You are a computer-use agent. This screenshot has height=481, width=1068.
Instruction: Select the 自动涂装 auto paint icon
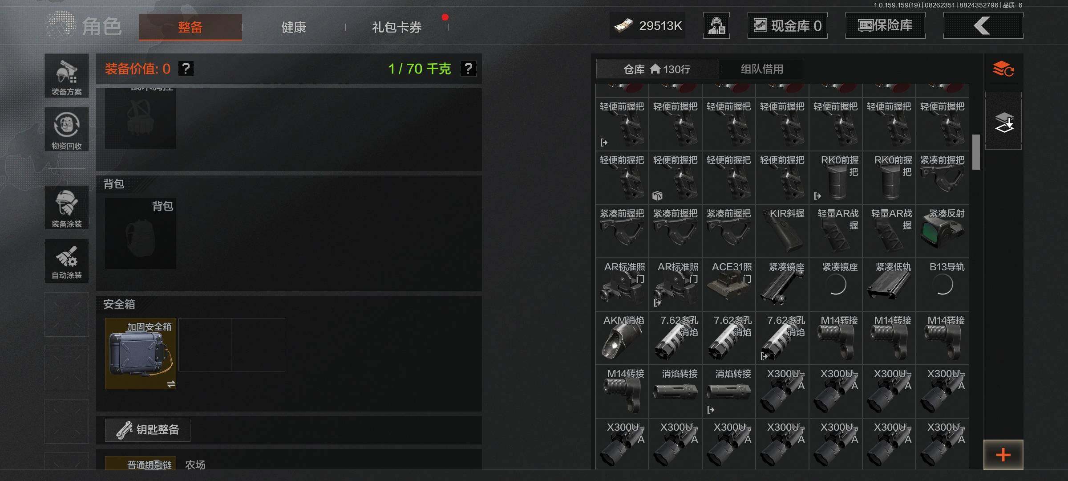67,261
